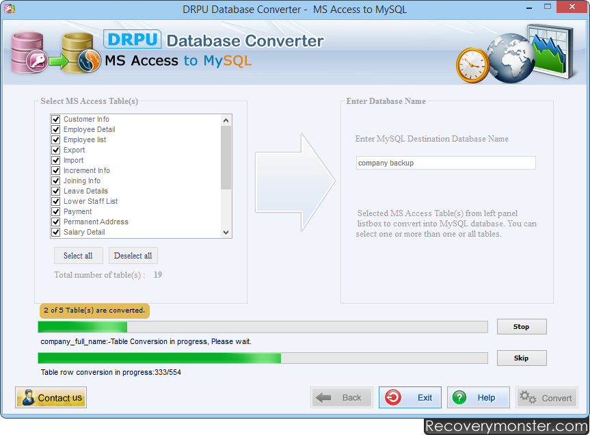Uncheck the Import table
590x435 pixels.
(55, 160)
